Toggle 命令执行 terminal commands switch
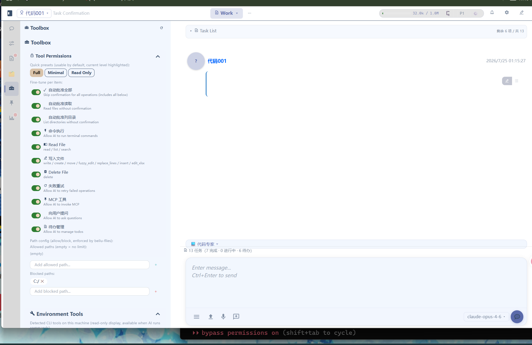532x345 pixels. (x=36, y=133)
